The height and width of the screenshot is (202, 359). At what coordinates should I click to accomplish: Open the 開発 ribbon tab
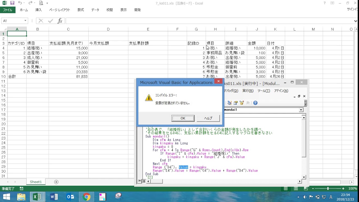click(137, 10)
